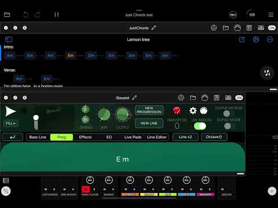Click NEW LINE button

click(x=149, y=123)
